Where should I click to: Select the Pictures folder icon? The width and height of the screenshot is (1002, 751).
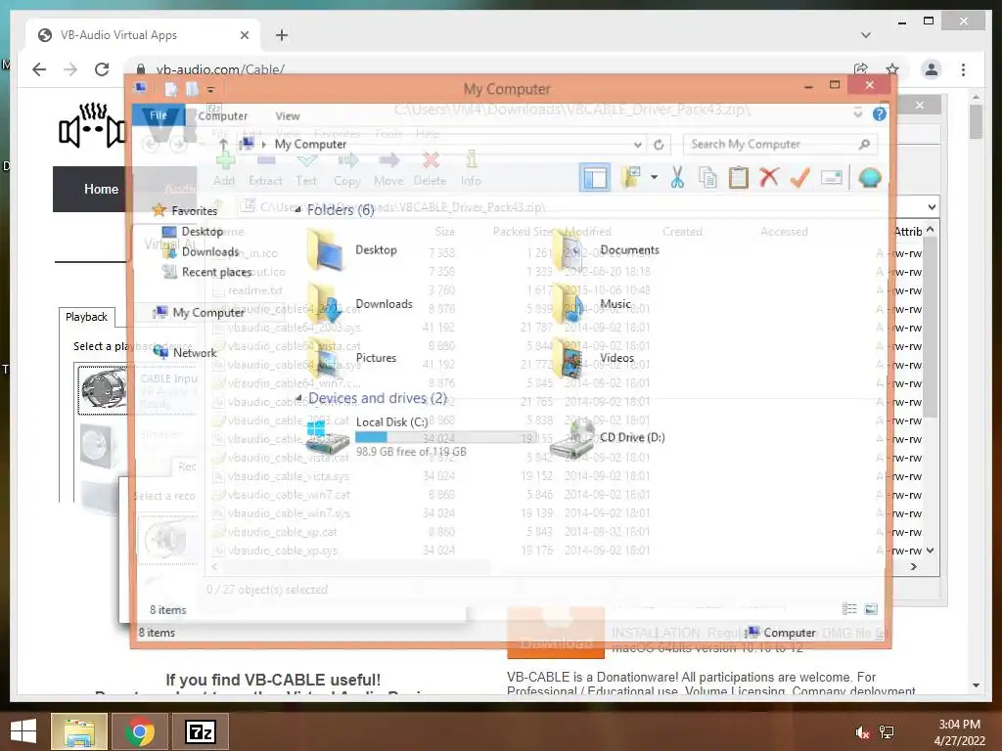pos(325,358)
